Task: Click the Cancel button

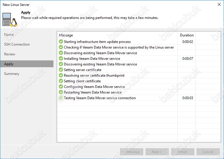Action: 208,152
